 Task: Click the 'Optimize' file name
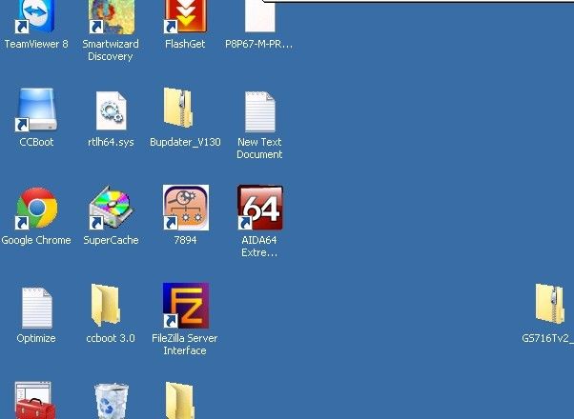coord(36,338)
